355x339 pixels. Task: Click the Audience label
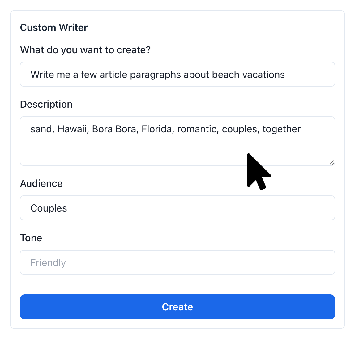click(41, 183)
